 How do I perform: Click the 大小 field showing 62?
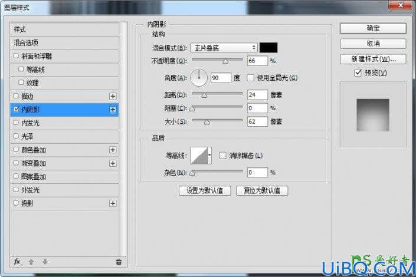[x=257, y=121]
